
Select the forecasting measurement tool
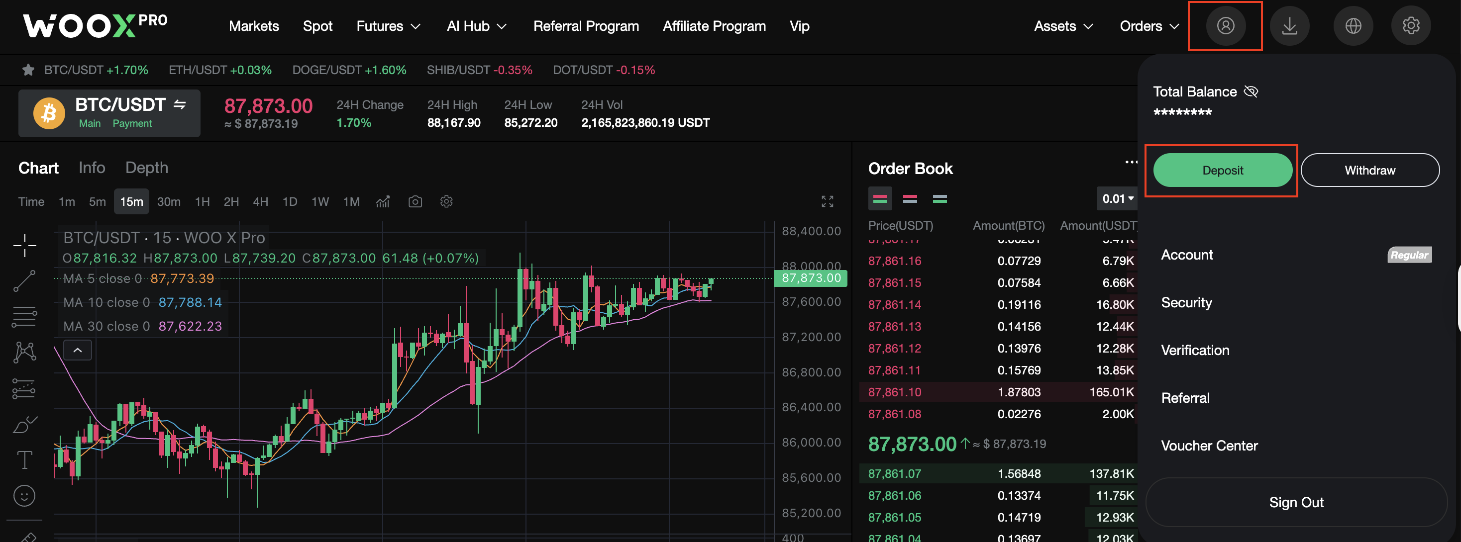tap(24, 388)
